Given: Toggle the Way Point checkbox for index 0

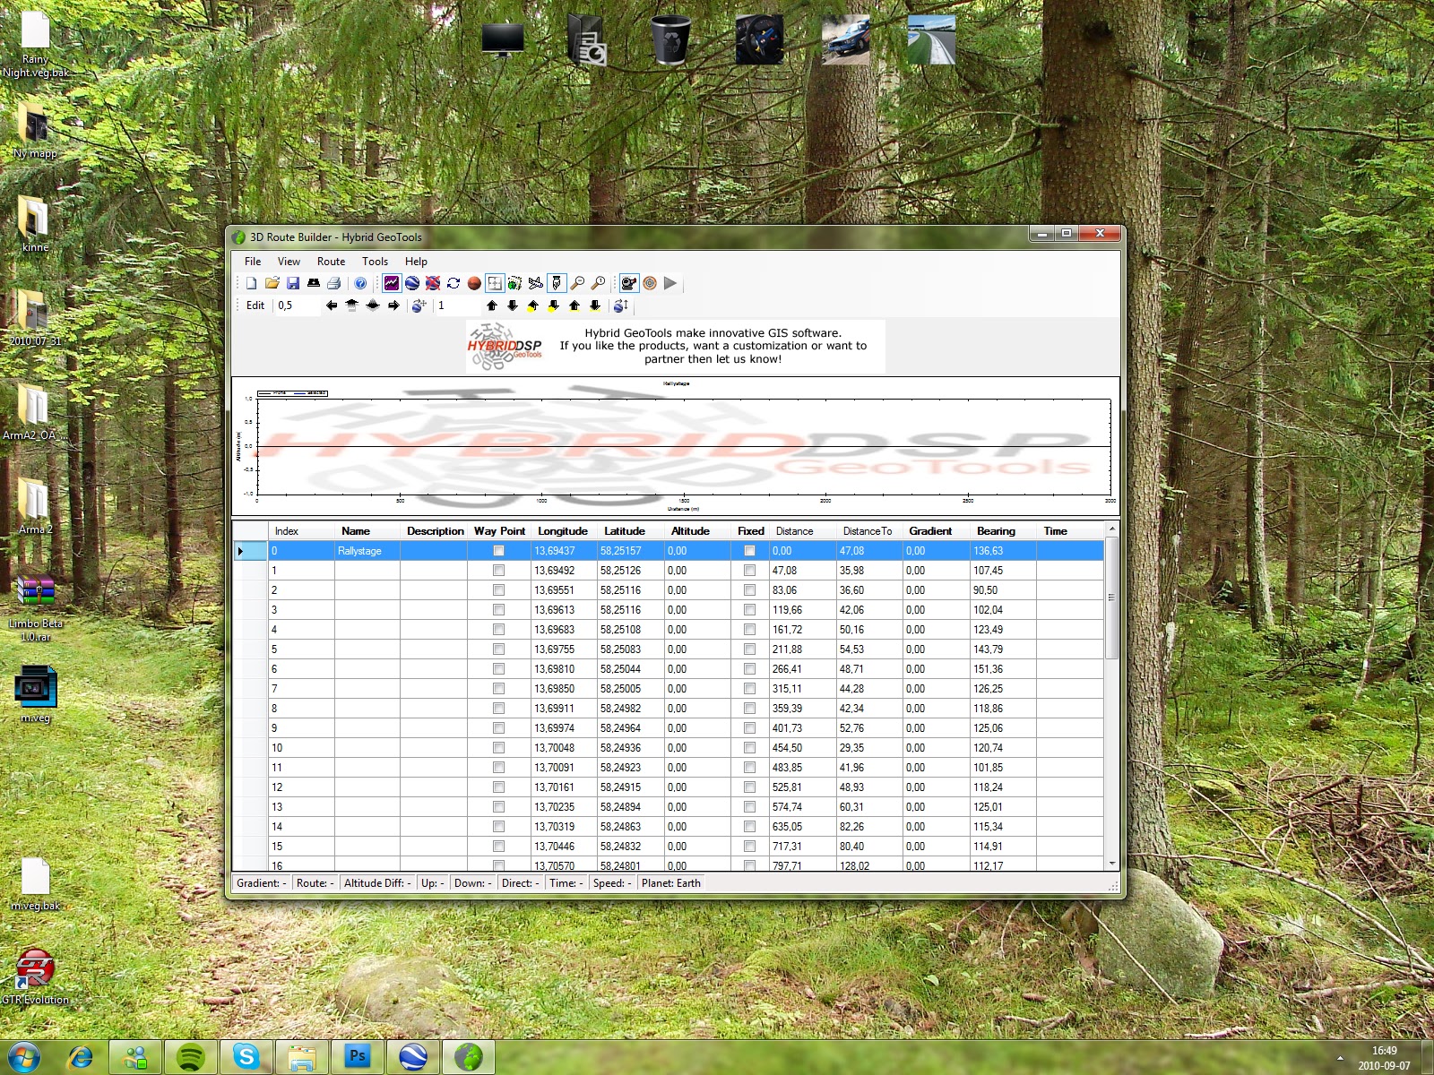Looking at the screenshot, I should (x=498, y=551).
